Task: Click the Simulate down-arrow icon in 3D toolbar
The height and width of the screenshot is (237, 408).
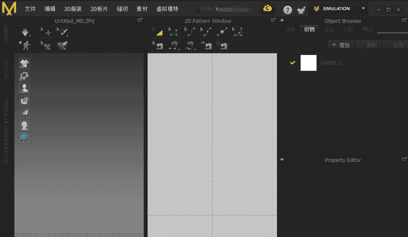Action: pos(25,32)
